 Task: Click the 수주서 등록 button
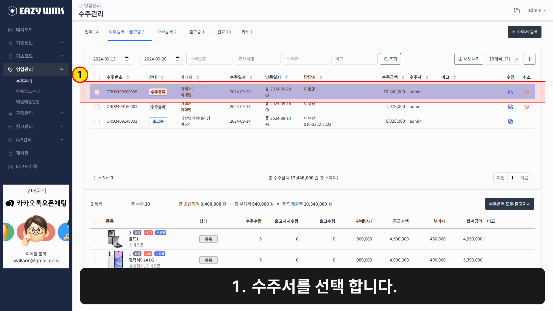point(524,32)
